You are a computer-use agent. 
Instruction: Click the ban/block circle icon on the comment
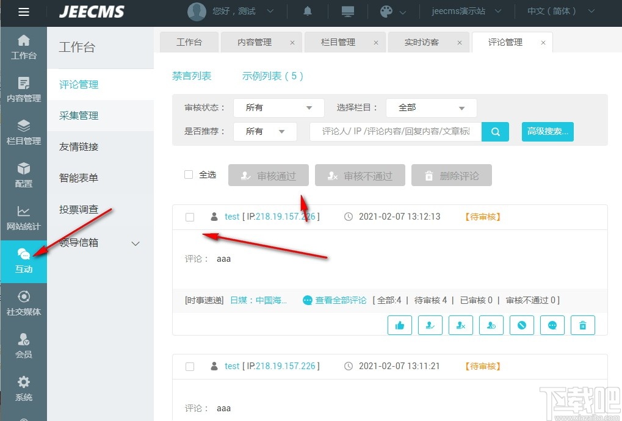coord(521,325)
